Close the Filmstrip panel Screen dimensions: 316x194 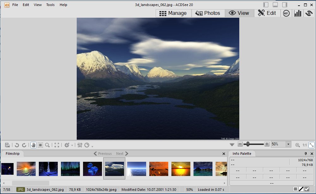click(224, 154)
